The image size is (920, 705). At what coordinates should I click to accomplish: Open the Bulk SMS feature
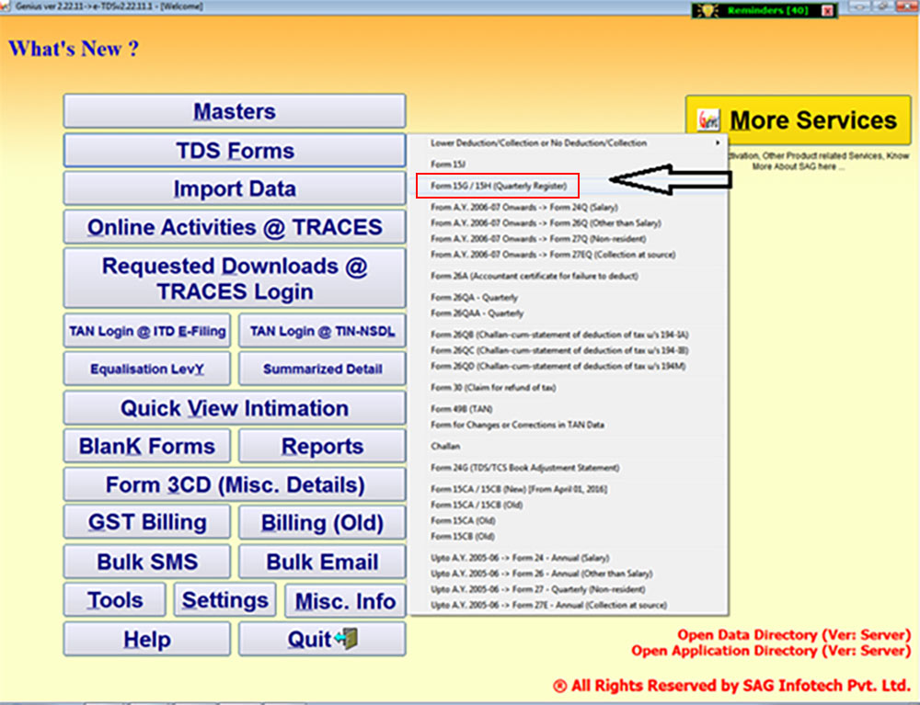click(146, 561)
